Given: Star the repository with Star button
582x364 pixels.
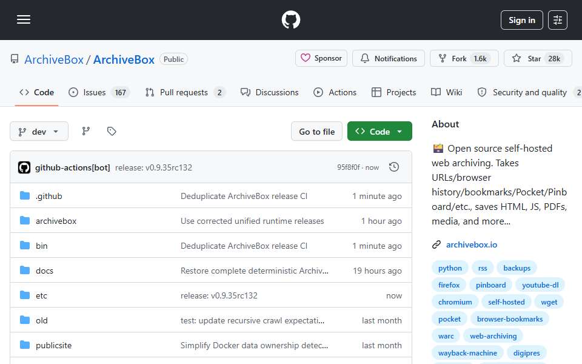Looking at the screenshot, I should 538,58.
